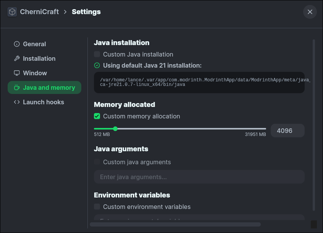Click the green checkmark Java status icon
Screen dimensions: 323x233
point(97,65)
